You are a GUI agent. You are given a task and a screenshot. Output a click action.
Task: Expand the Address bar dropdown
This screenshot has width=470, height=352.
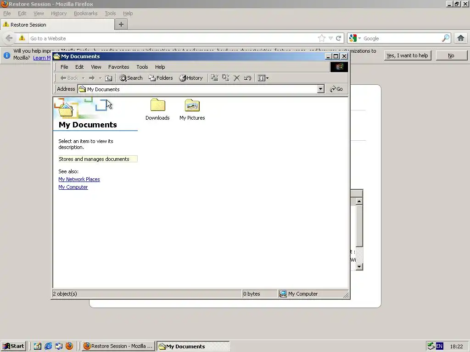coord(321,89)
